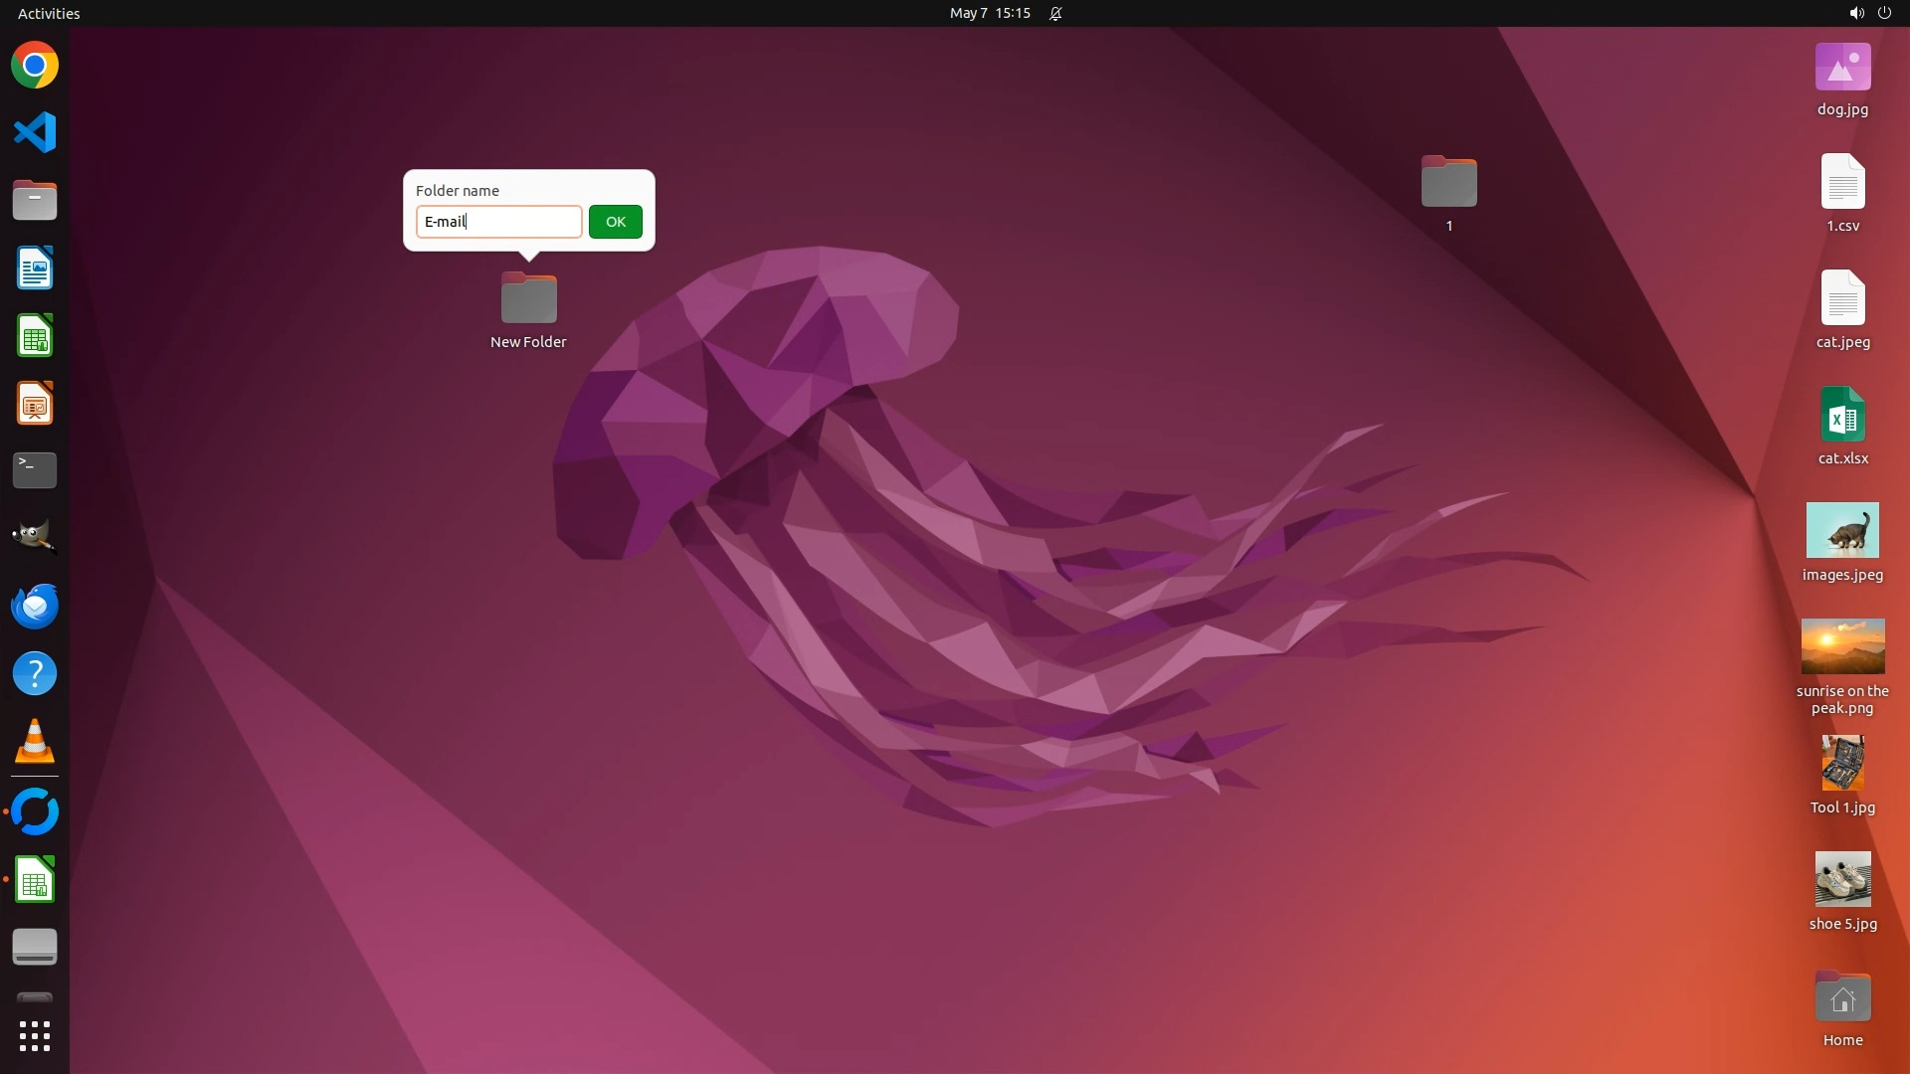Click the Folder name text field
Image resolution: width=1910 pixels, height=1074 pixels.
pos(498,222)
